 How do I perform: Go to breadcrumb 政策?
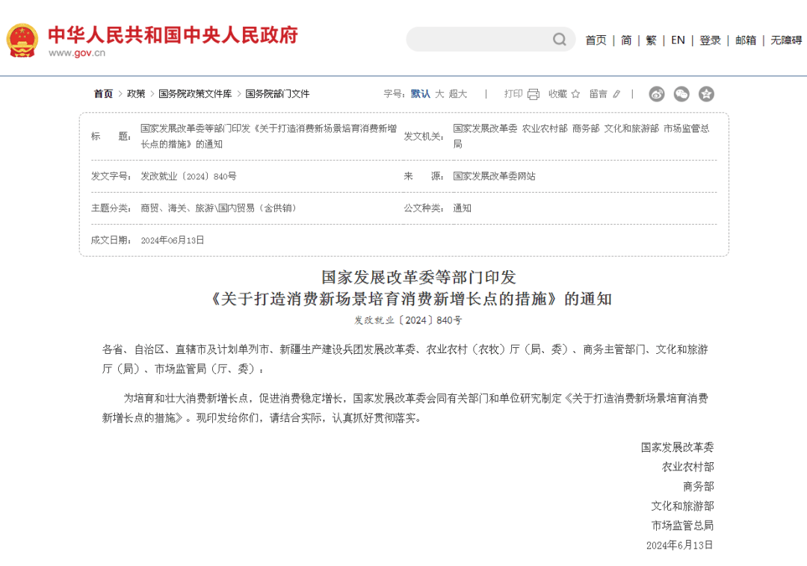[137, 93]
